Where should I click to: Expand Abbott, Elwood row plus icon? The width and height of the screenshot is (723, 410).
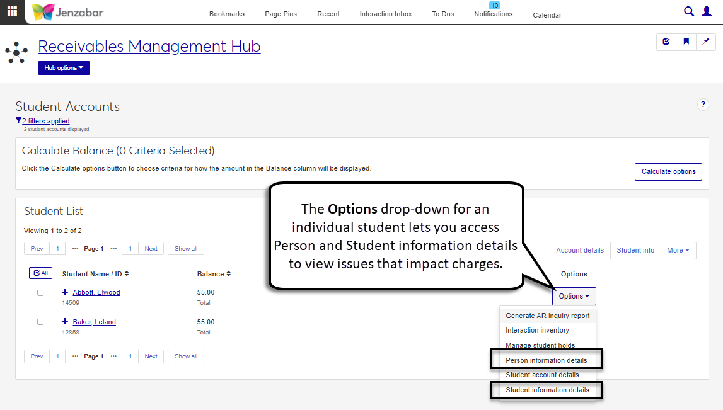click(65, 293)
